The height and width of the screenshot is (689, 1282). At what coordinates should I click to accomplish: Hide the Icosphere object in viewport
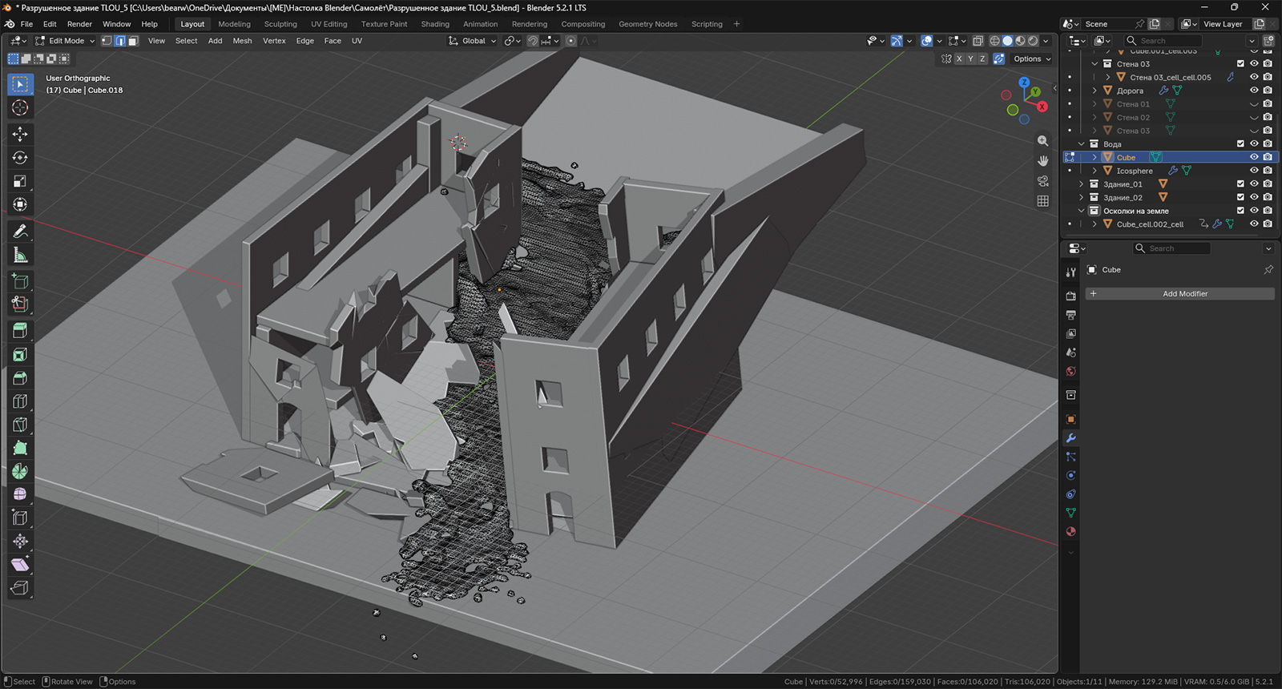pos(1254,171)
